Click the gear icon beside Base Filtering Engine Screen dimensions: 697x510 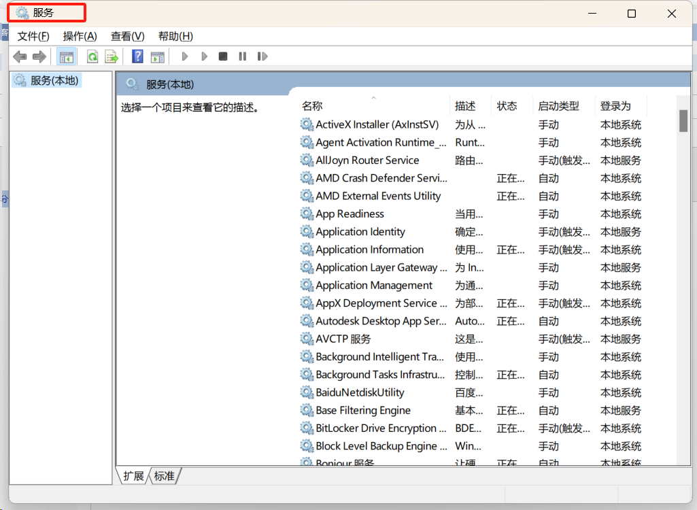[307, 410]
